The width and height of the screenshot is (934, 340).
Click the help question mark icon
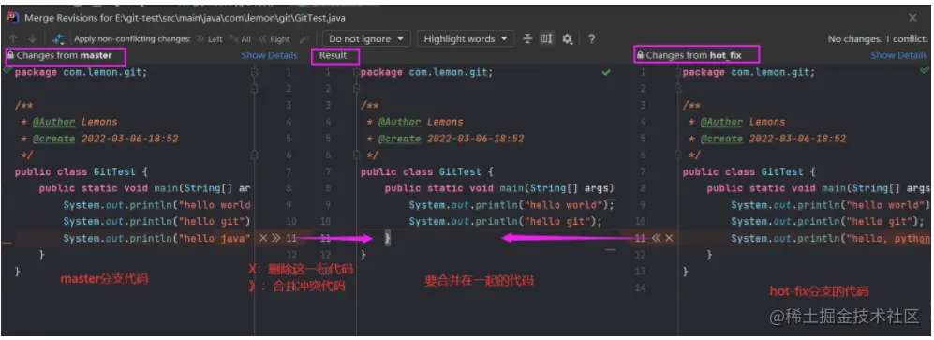[x=591, y=38]
